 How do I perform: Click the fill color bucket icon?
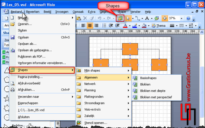(144, 25)
